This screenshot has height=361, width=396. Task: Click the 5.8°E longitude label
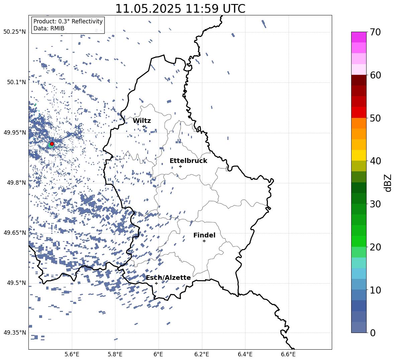click(115, 354)
